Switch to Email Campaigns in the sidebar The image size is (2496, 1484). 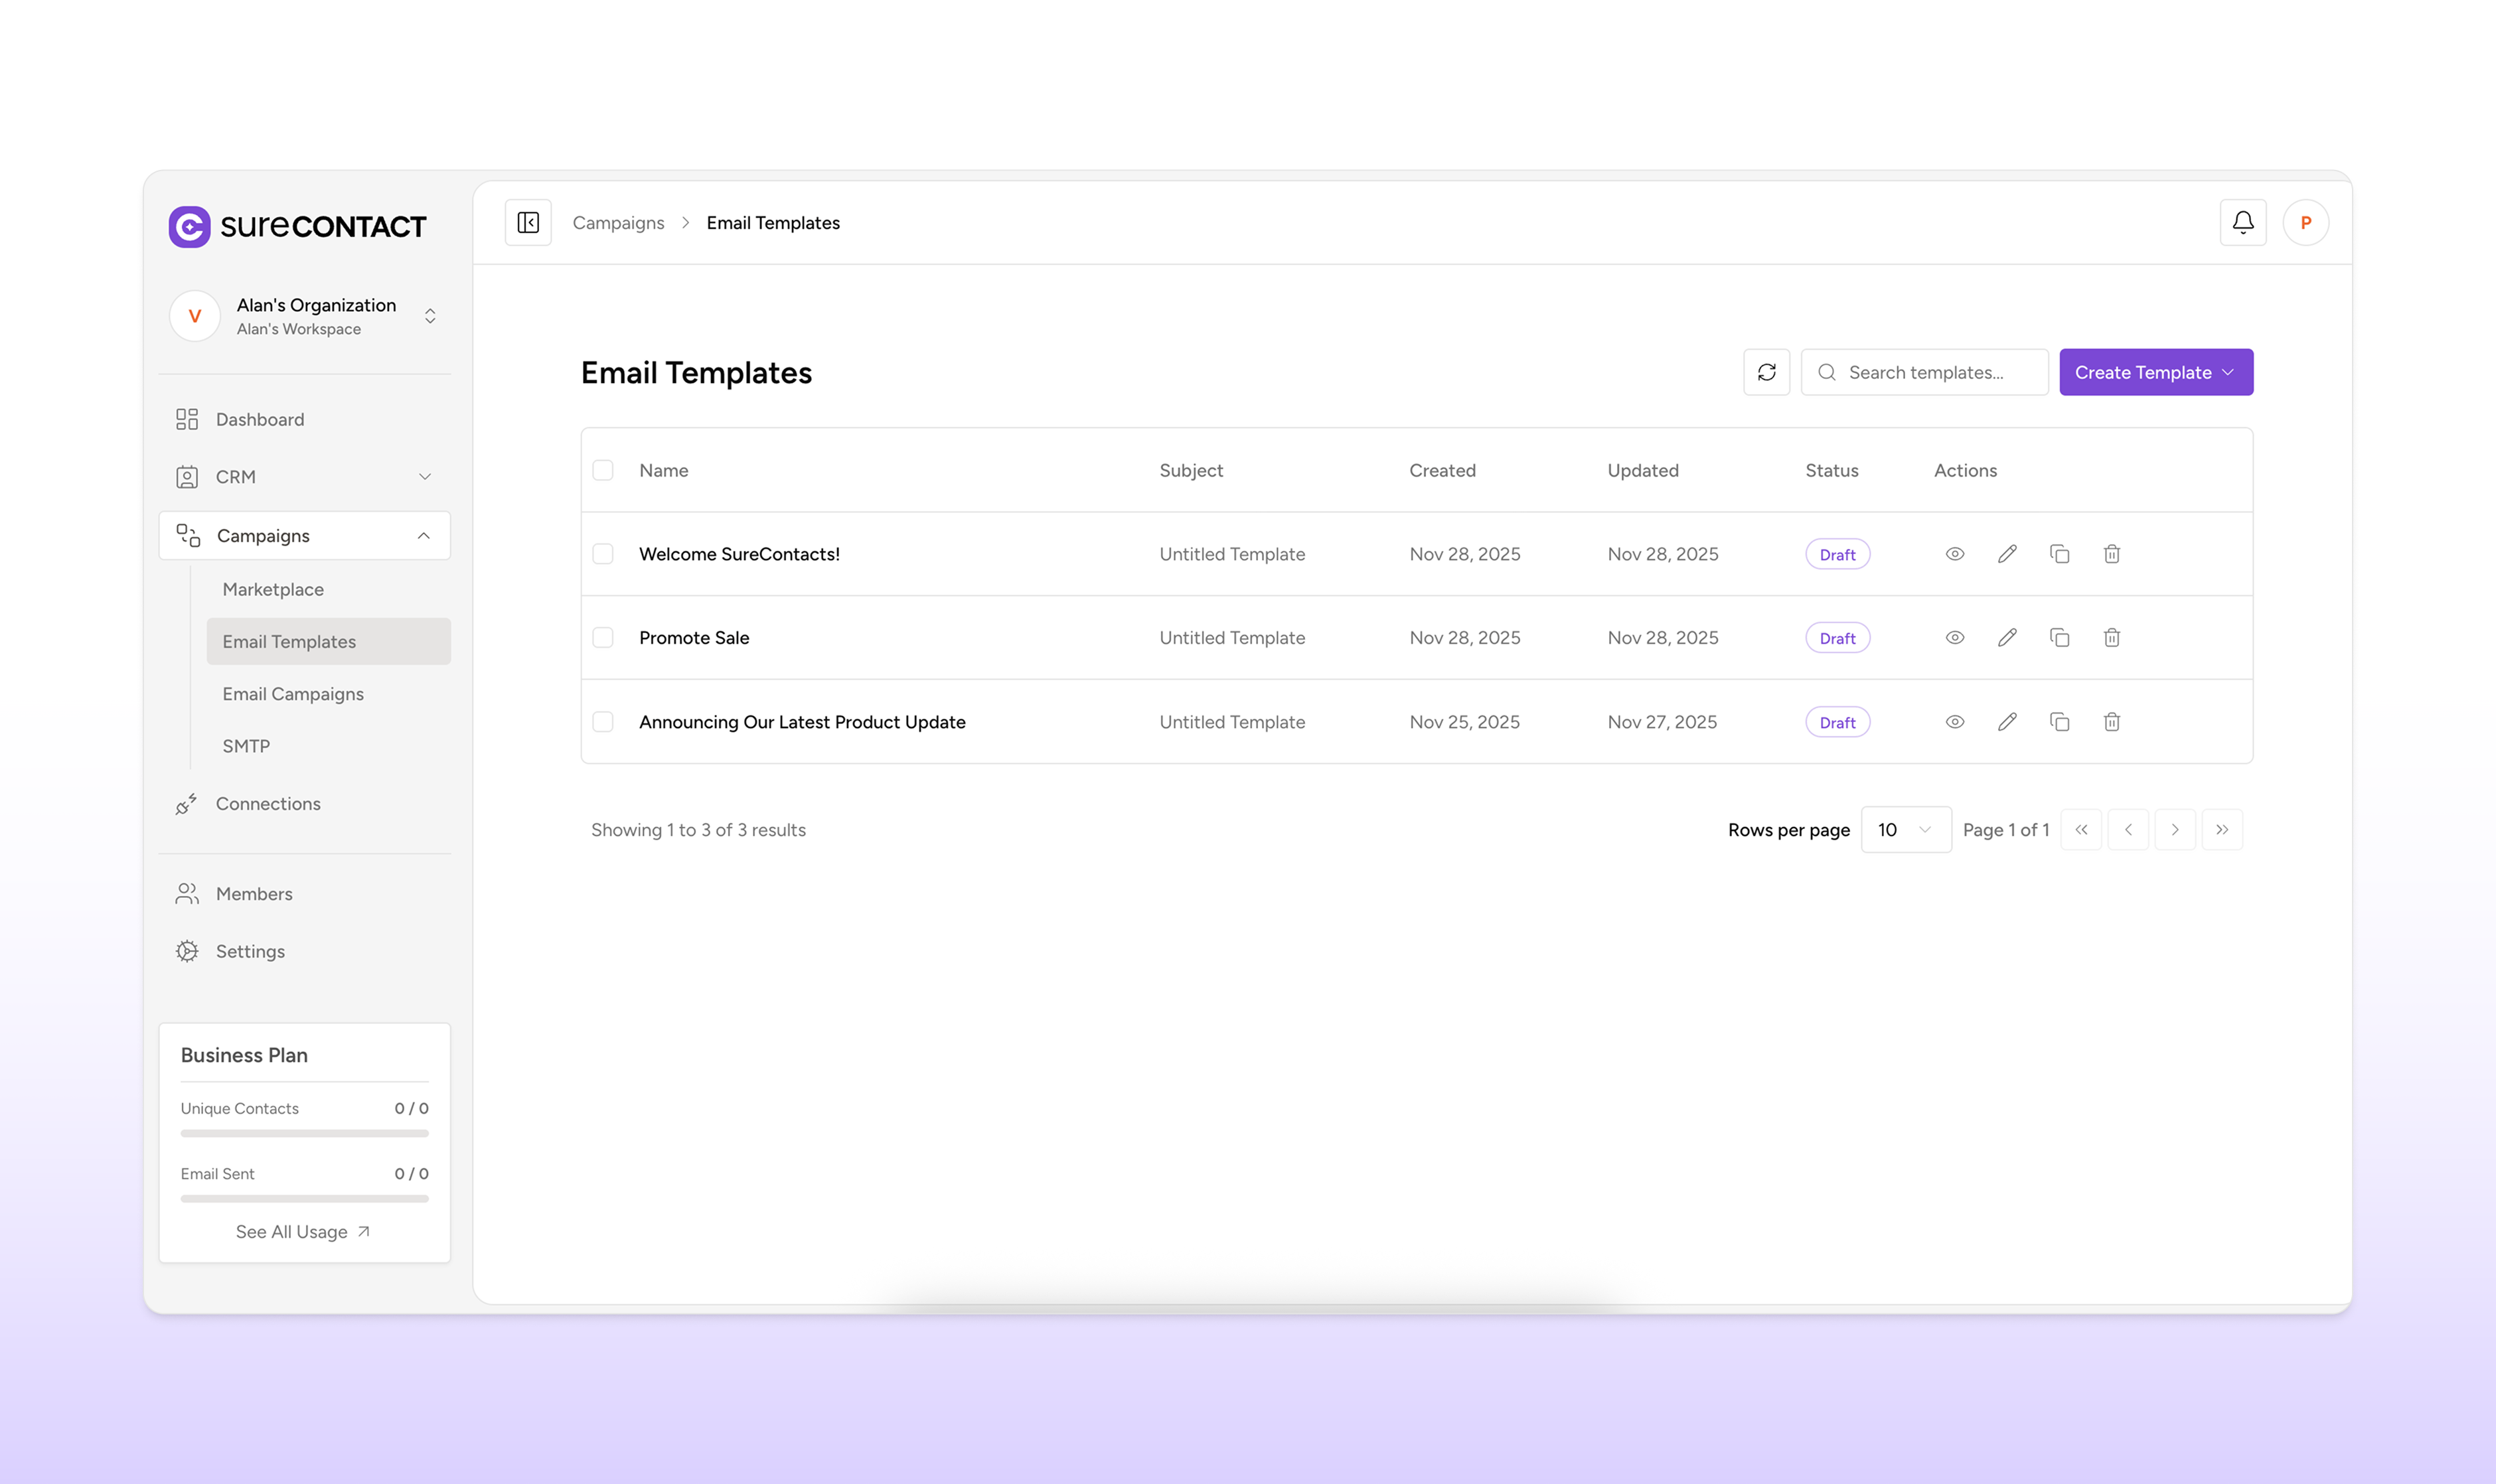tap(292, 693)
